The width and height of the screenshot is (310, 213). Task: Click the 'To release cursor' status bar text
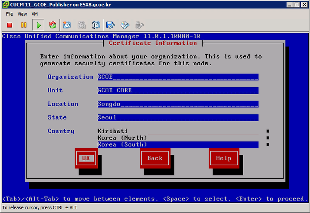point(40,207)
